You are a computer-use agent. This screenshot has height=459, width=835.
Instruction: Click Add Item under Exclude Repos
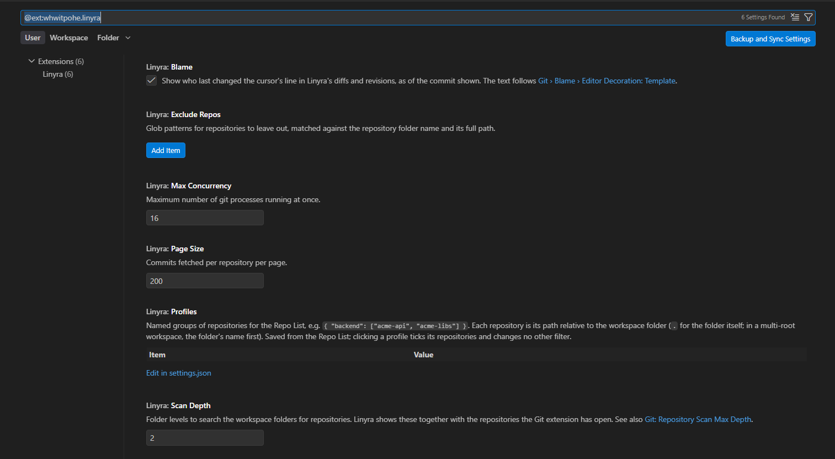[166, 150]
